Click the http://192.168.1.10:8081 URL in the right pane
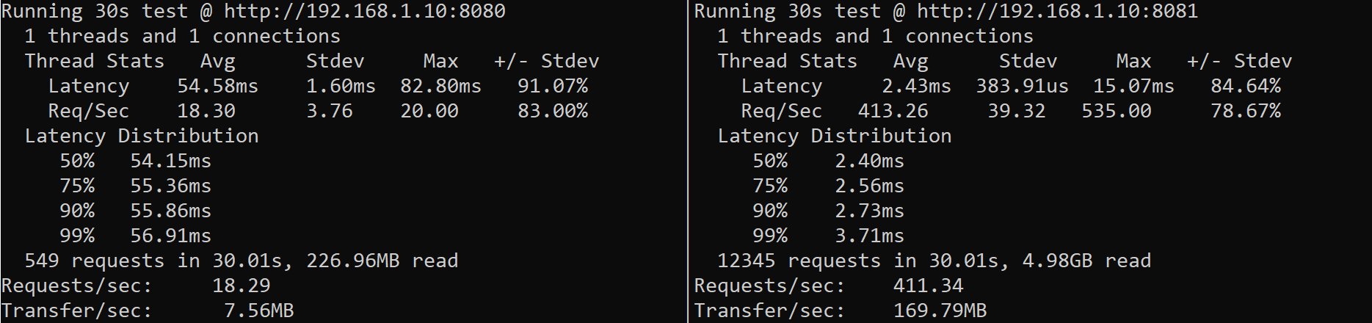 tap(1058, 12)
